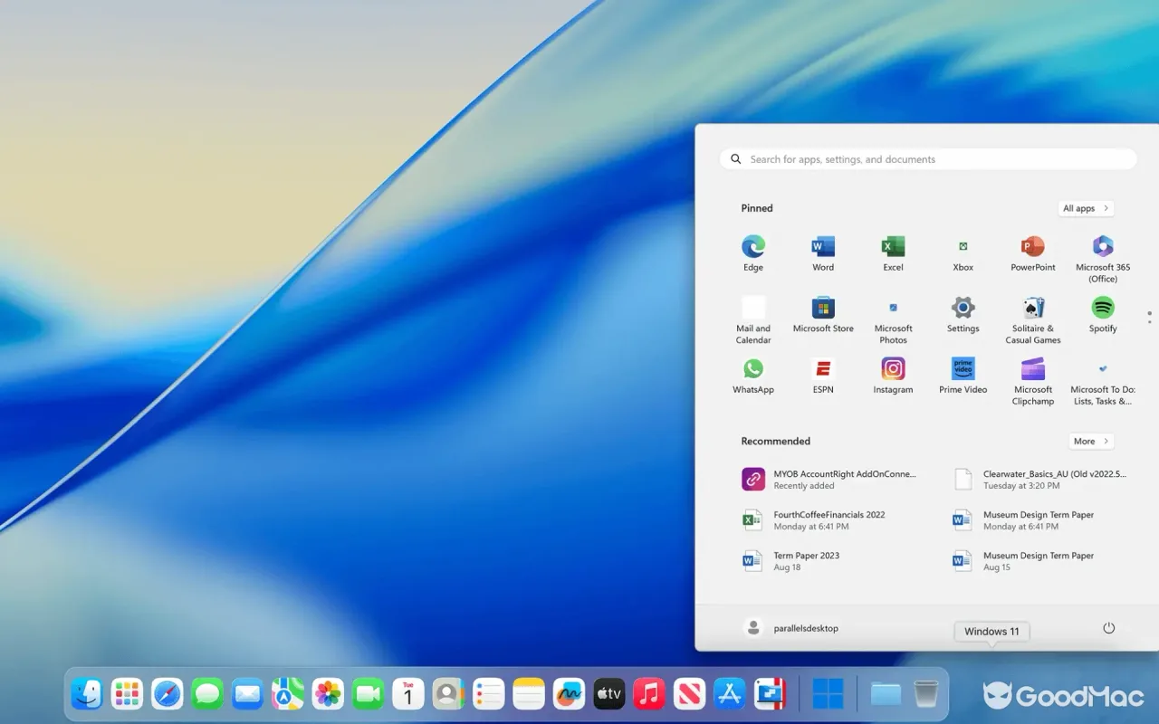Open Instagram from pinned apps
This screenshot has height=724, width=1159.
click(x=893, y=376)
